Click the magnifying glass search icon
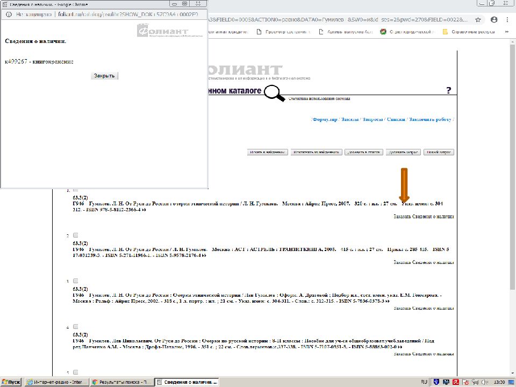 (x=275, y=93)
